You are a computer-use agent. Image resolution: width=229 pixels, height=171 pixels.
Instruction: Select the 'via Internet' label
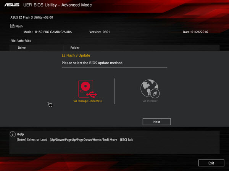(x=150, y=101)
